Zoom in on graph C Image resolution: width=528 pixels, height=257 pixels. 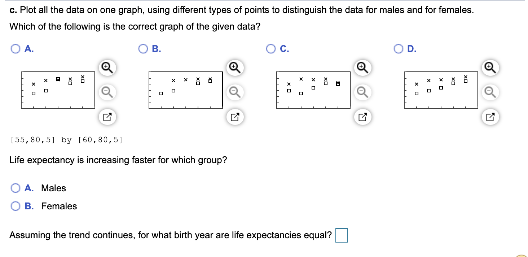click(x=362, y=67)
